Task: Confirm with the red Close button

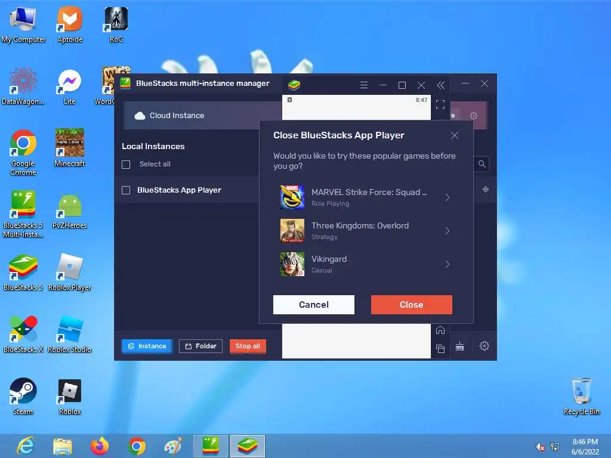Action: (x=412, y=305)
